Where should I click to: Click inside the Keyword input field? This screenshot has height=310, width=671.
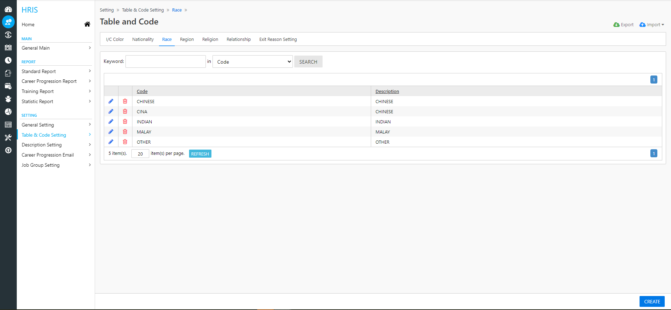(166, 62)
